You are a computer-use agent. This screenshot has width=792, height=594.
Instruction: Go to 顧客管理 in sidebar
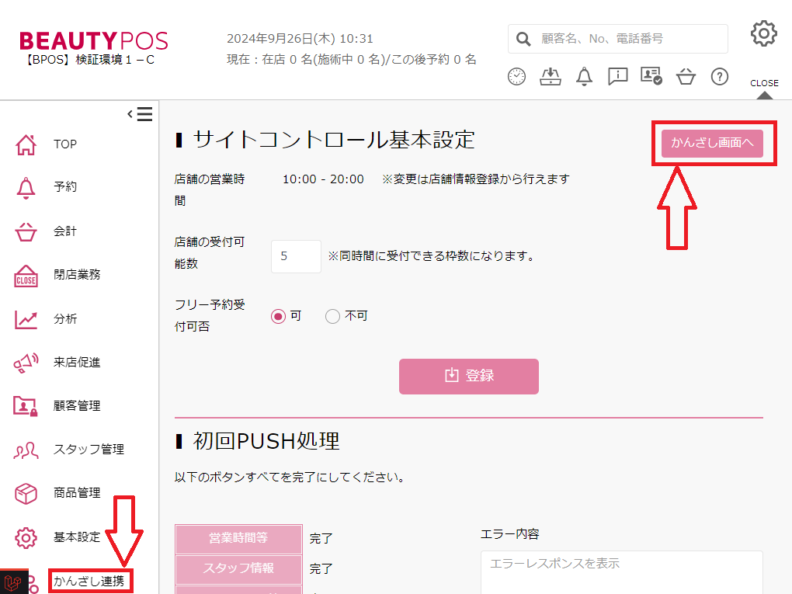76,405
